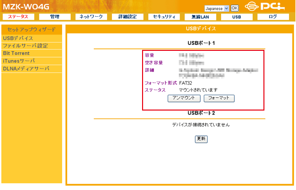Expand the Japanese language dropdown
The height and width of the screenshot is (190, 296).
[217, 8]
